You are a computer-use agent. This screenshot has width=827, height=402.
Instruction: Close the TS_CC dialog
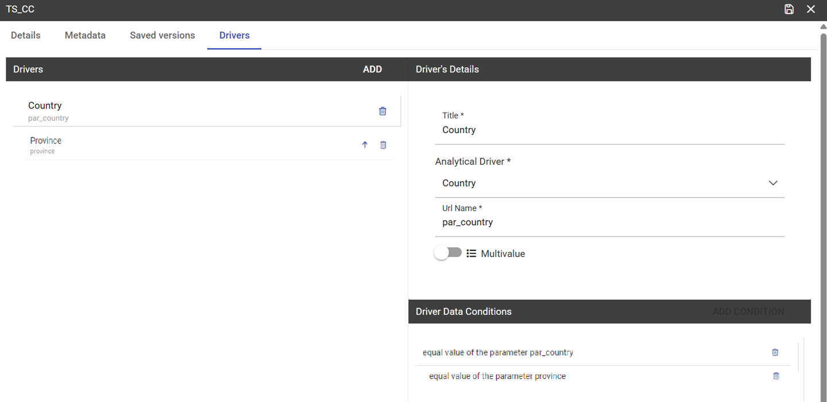(x=811, y=9)
